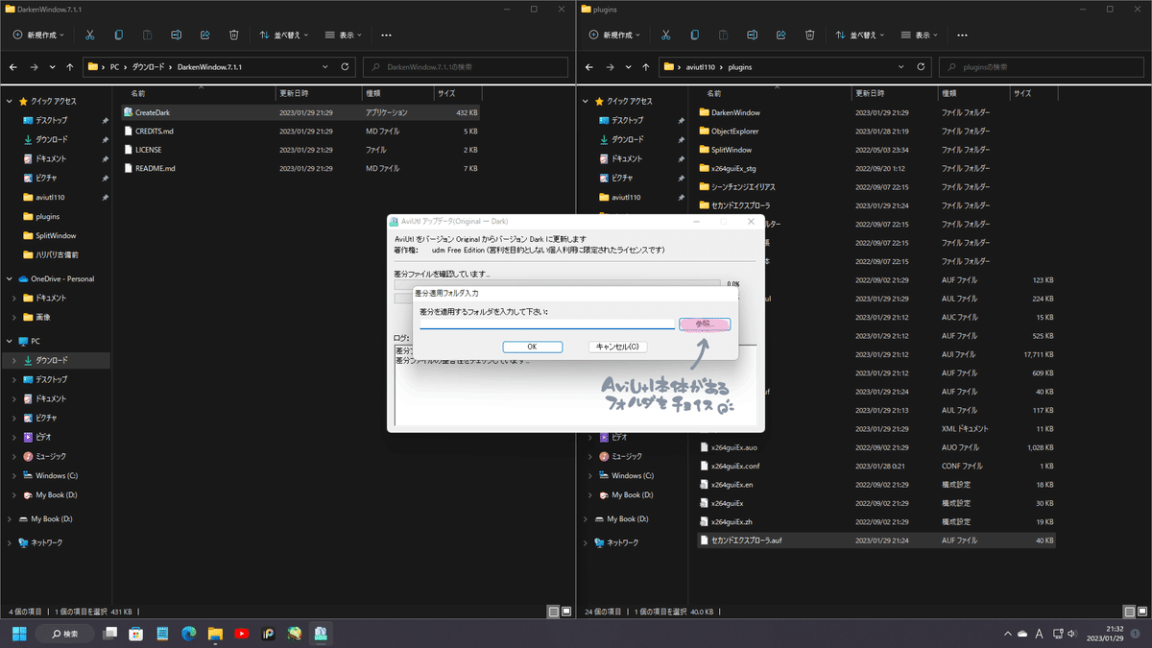Select CreateDark application file
Image resolution: width=1152 pixels, height=648 pixels.
tap(300, 112)
